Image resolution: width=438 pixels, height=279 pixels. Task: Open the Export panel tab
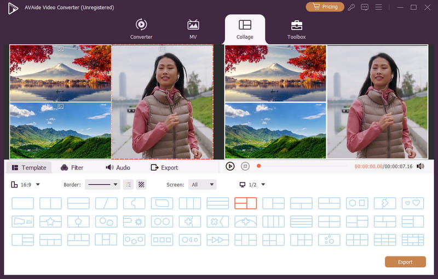click(164, 168)
